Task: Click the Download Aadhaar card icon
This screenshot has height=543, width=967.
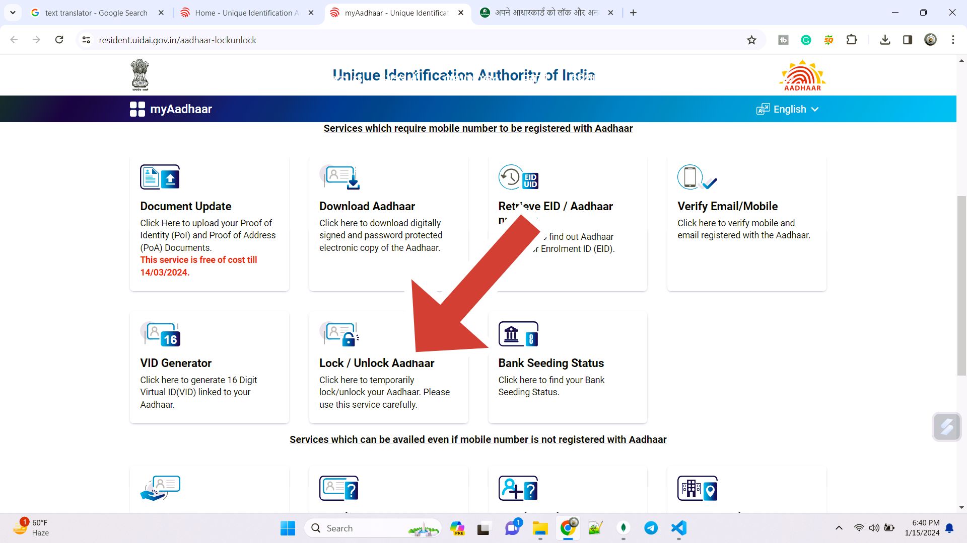Action: coord(339,177)
